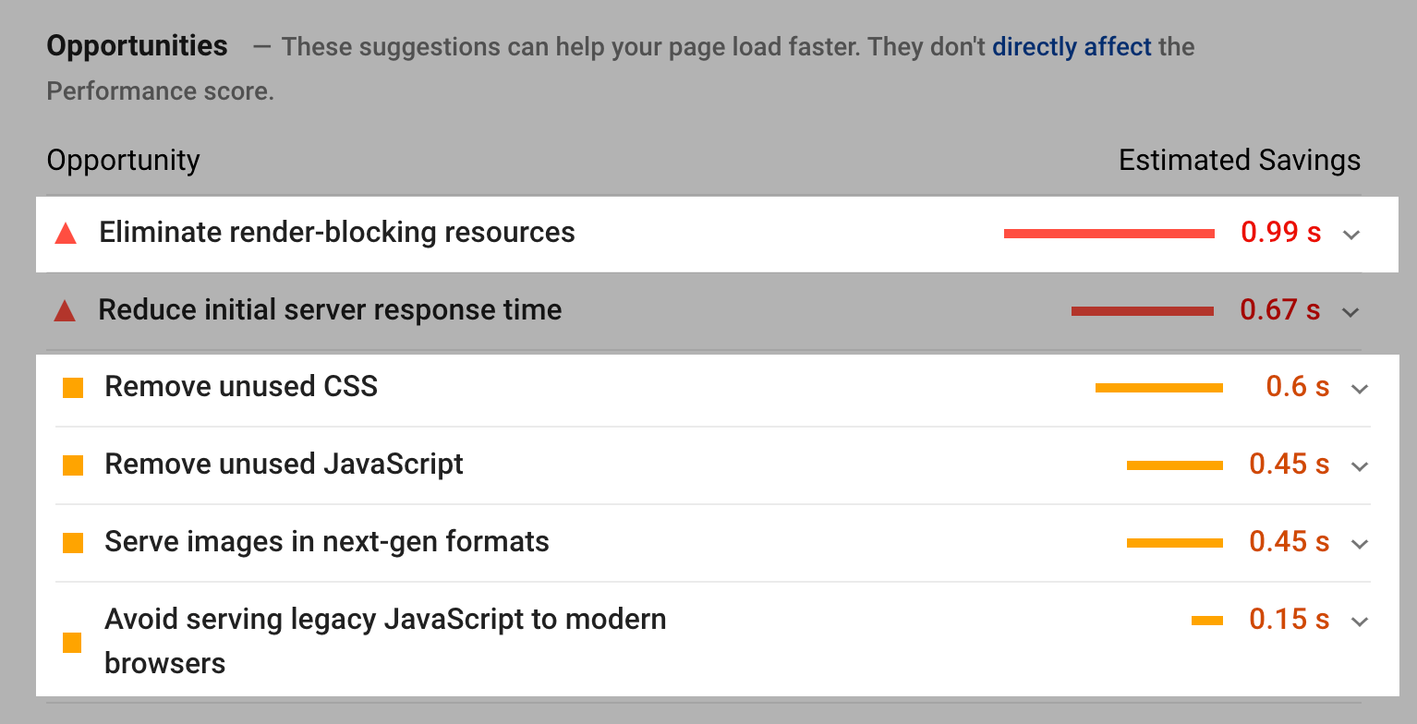Open details for Serve images in next-gen formats
This screenshot has height=724, width=1417.
pos(1358,543)
